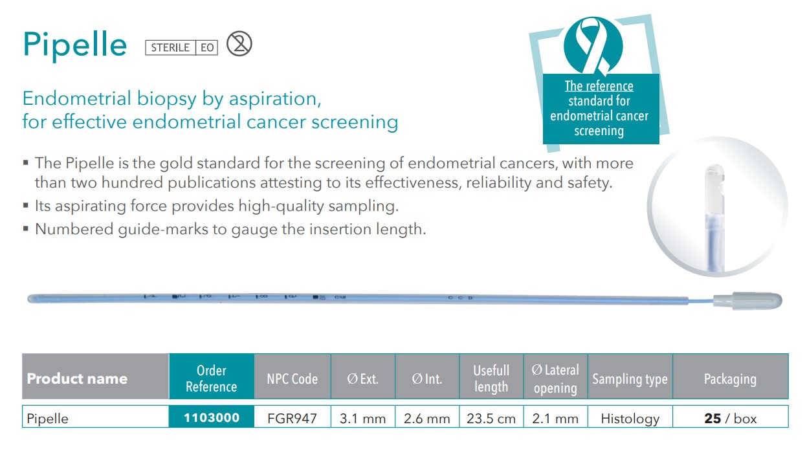Click the 25 / box packaging cell
Screen dimensions: 807x451
tap(731, 418)
